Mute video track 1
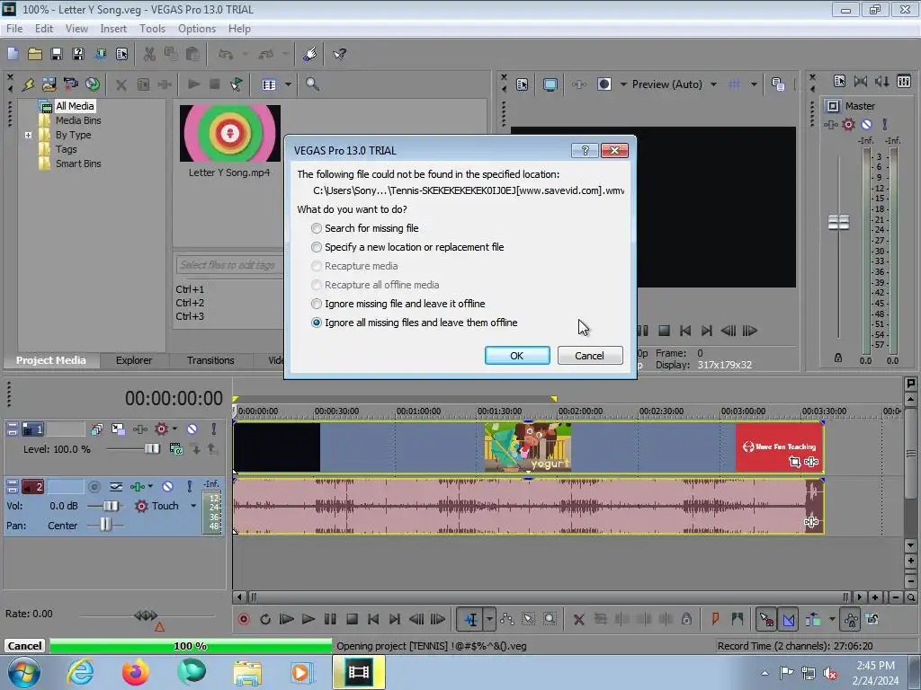This screenshot has width=921, height=690. click(x=192, y=429)
